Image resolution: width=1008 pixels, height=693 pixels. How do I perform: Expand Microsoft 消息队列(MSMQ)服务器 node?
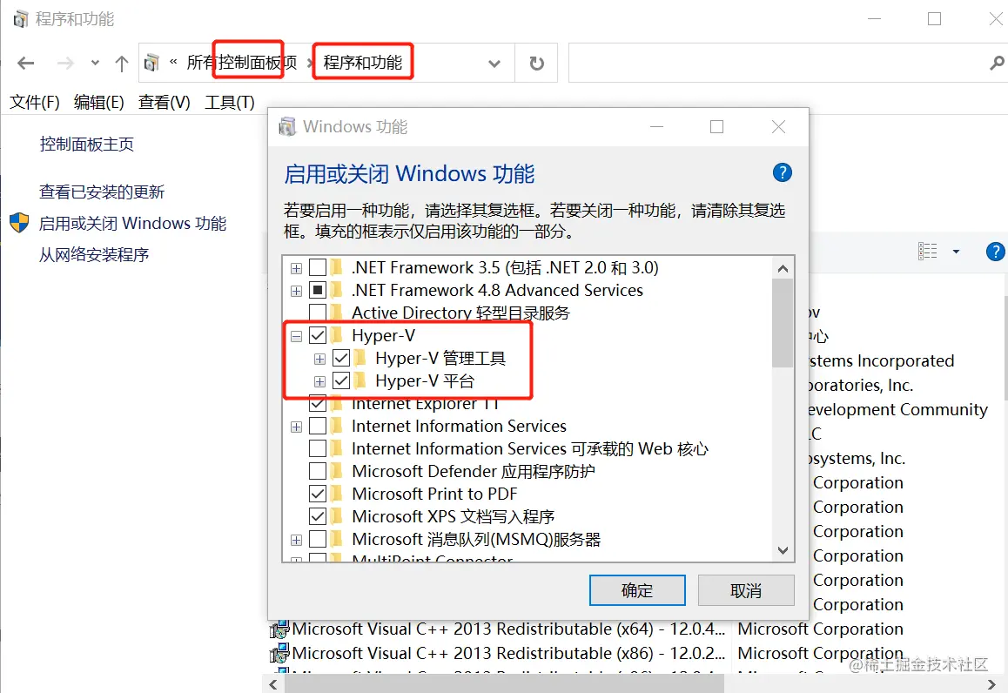[x=296, y=540]
